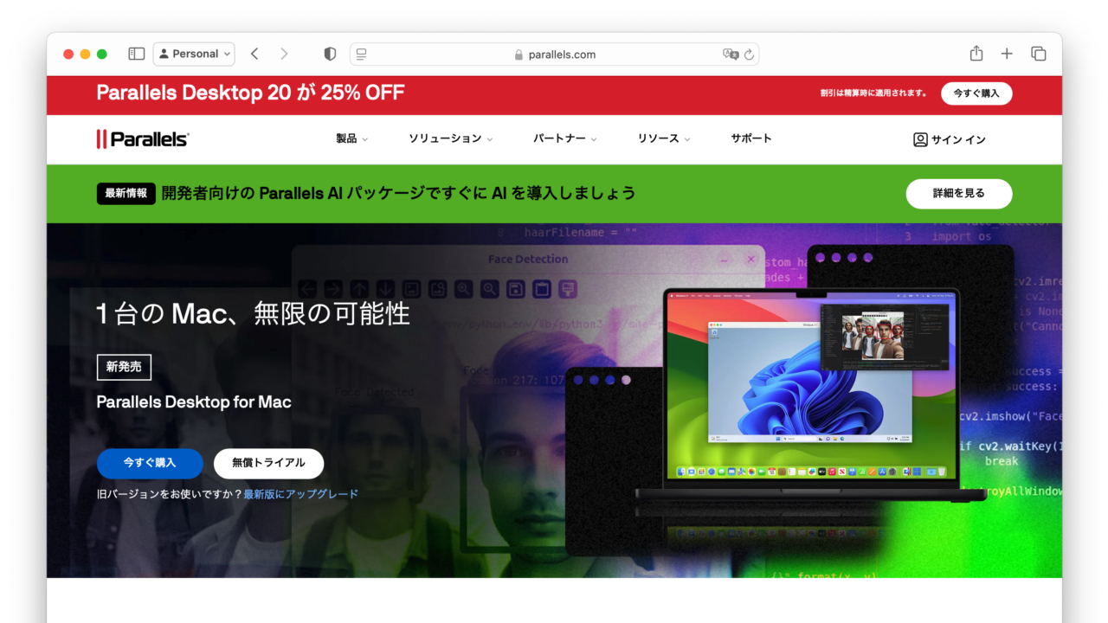The width and height of the screenshot is (1108, 623).
Task: Click the サイン イン link
Action: coord(950,139)
